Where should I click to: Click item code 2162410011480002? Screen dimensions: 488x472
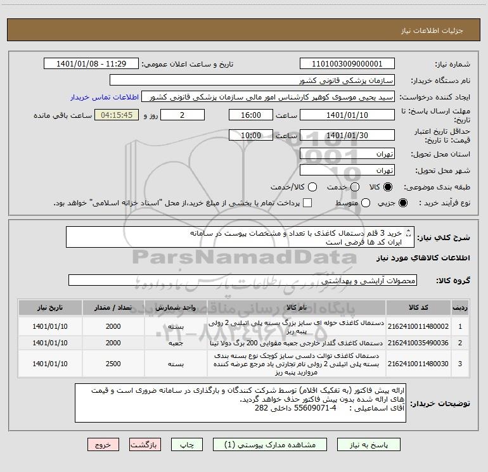(418, 326)
